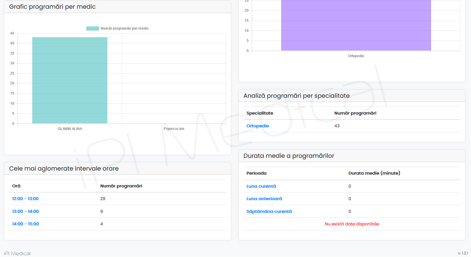
Task: Click the purple Ortopedie chart bar
Action: click(356, 26)
